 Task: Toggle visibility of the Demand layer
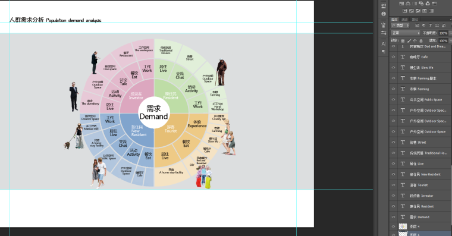click(x=393, y=217)
